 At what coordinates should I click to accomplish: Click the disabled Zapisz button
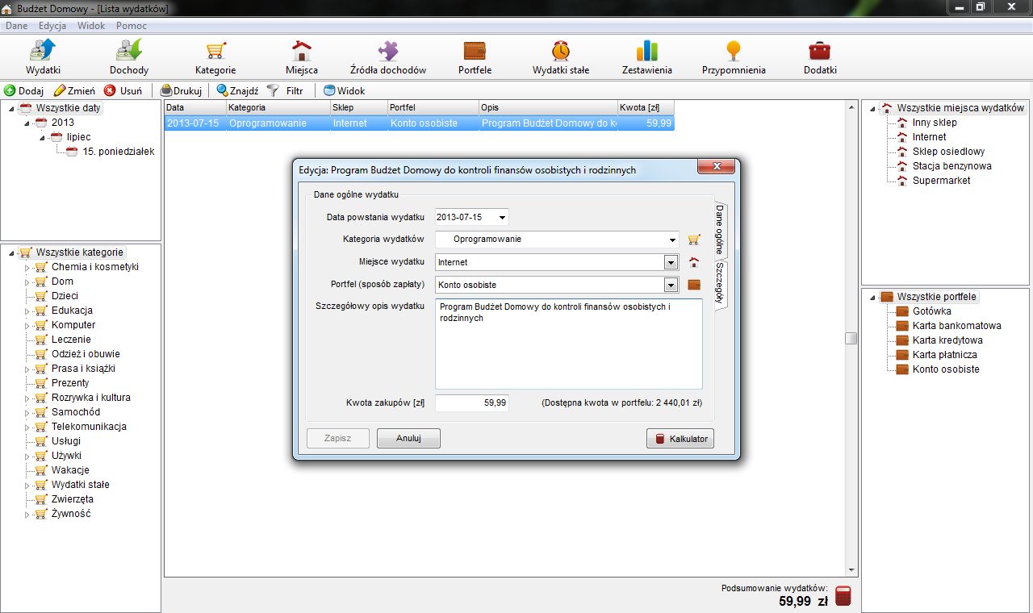[338, 439]
